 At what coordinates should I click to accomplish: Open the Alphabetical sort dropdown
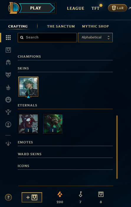(x=95, y=38)
